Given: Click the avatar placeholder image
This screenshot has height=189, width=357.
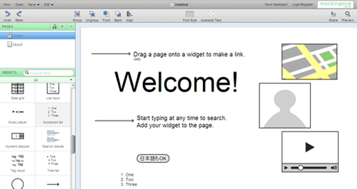Looking at the screenshot, I should click(285, 105).
